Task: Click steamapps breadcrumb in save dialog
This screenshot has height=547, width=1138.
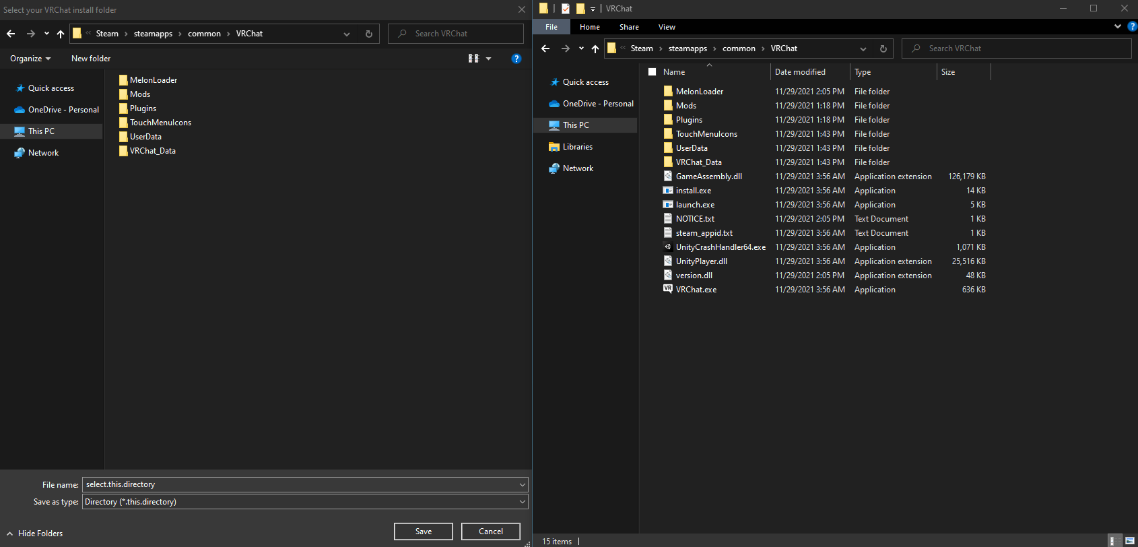Action: pyautogui.click(x=153, y=34)
